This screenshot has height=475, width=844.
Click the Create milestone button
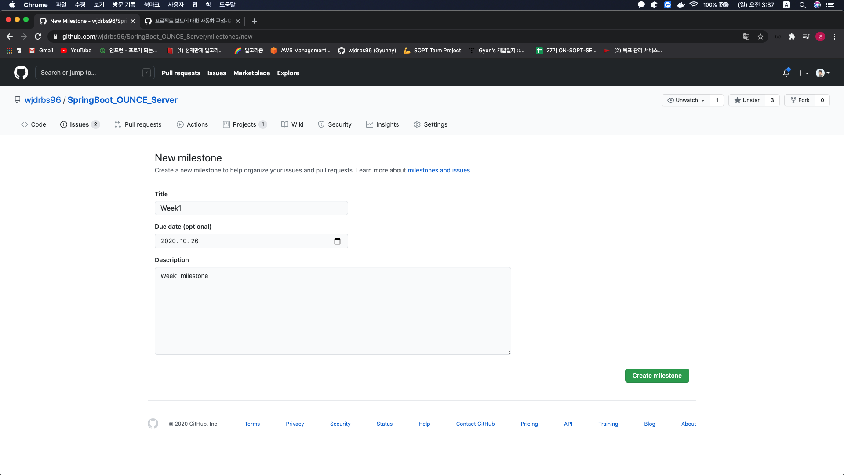(657, 376)
